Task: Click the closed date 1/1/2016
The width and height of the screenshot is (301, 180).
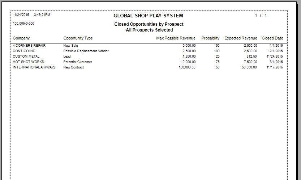Action: (x=276, y=46)
